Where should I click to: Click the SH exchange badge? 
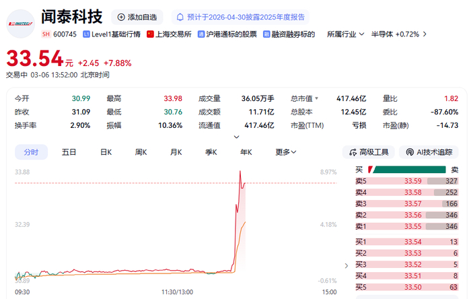point(46,34)
